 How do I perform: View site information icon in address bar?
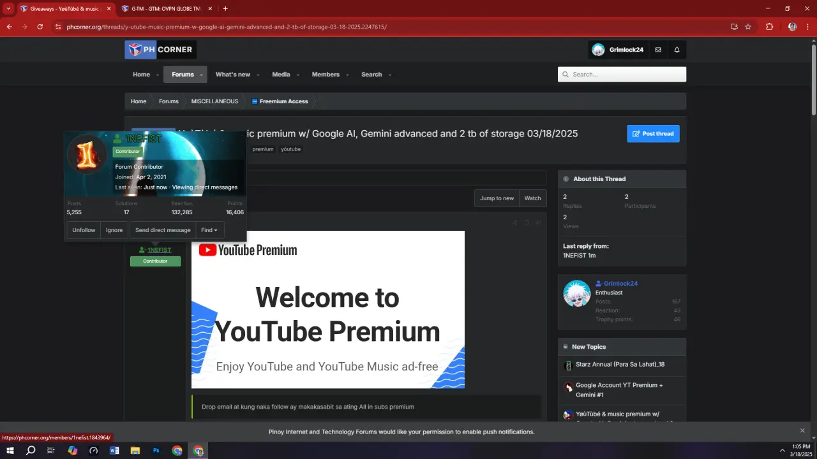(58, 27)
